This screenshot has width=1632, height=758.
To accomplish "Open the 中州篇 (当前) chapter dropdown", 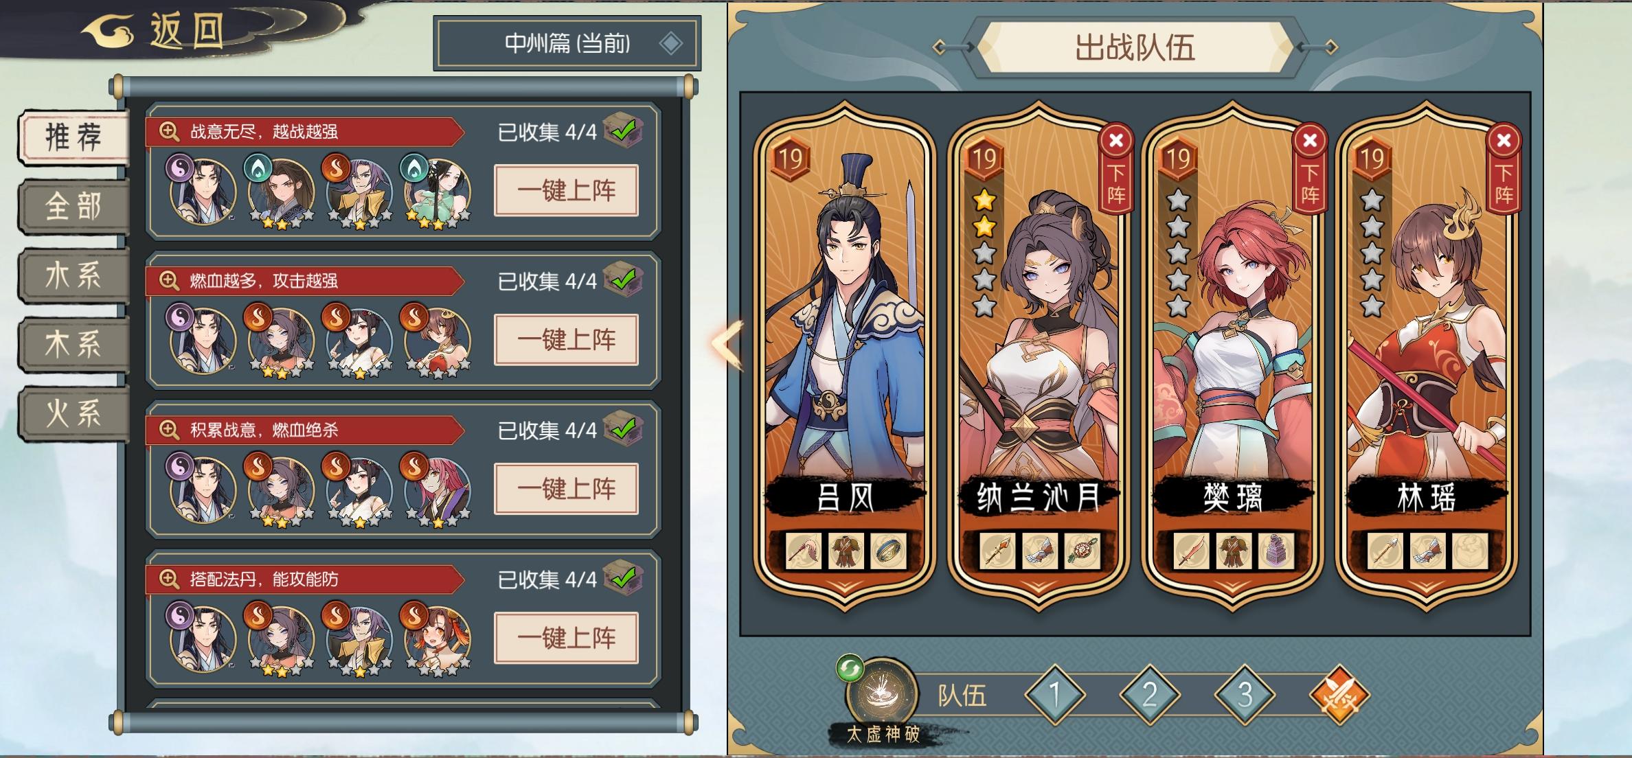I will tap(567, 44).
